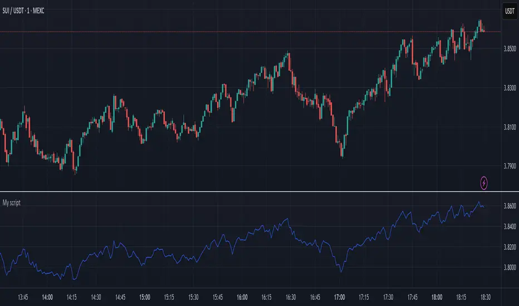Click the 13:45 time axis label

coord(23,297)
